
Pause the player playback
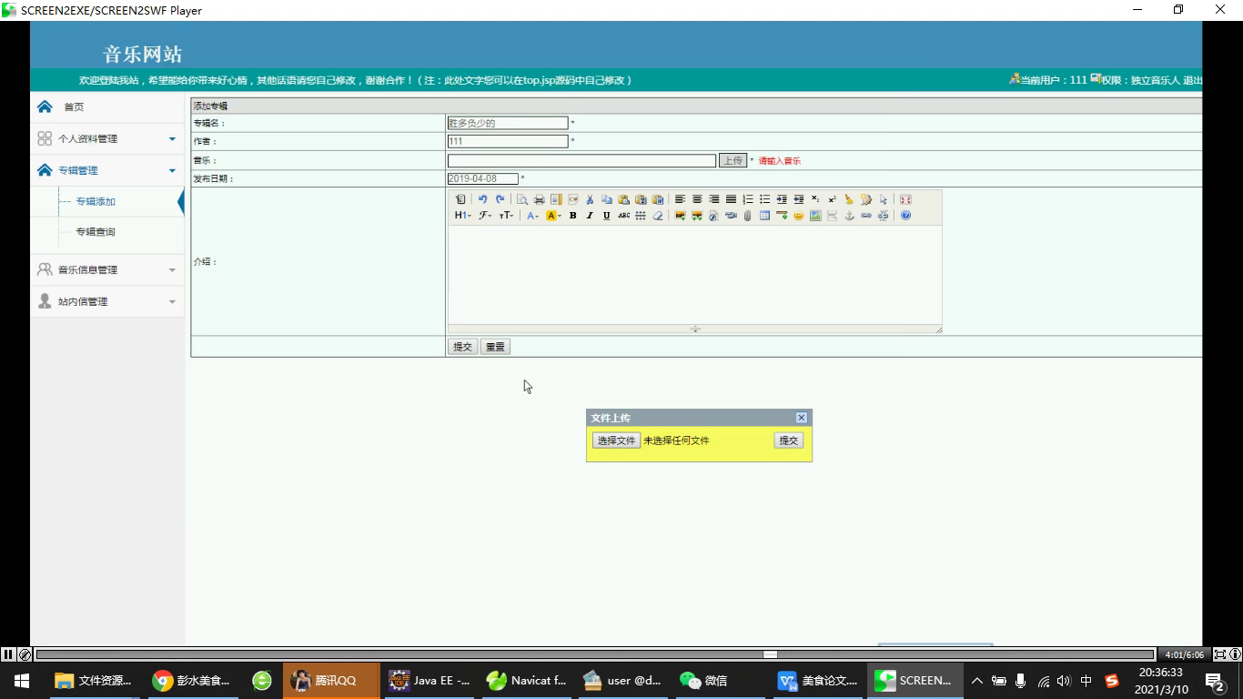(8, 653)
